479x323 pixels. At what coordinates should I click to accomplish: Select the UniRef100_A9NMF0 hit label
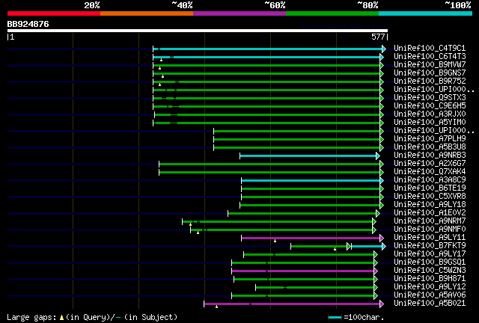[430, 230]
